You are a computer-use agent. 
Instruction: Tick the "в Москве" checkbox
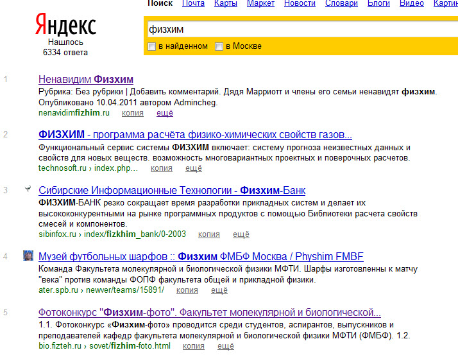click(219, 46)
